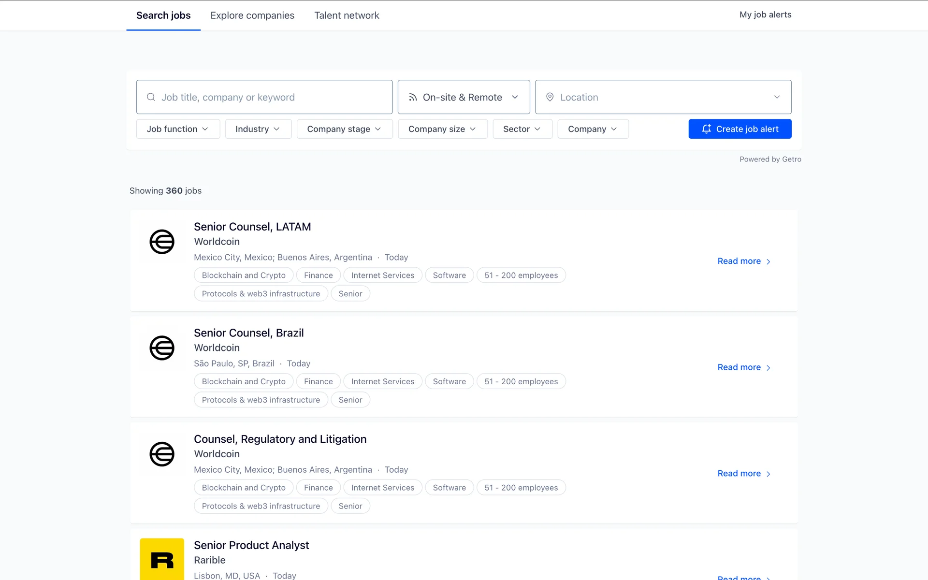
Task: Click arrow beside Read more for Brazil job
Action: pyautogui.click(x=768, y=368)
